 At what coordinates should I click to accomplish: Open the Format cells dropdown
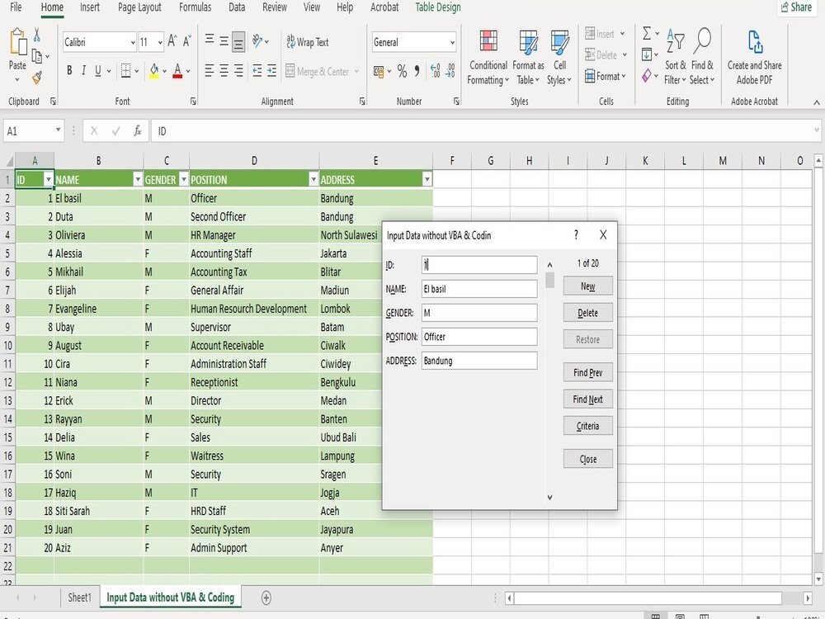coord(605,76)
